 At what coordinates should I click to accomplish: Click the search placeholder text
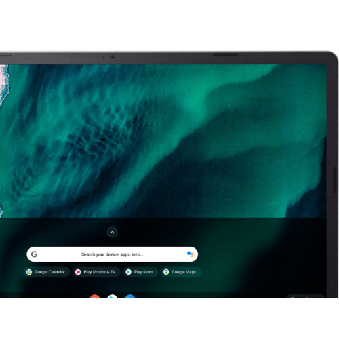(x=113, y=254)
